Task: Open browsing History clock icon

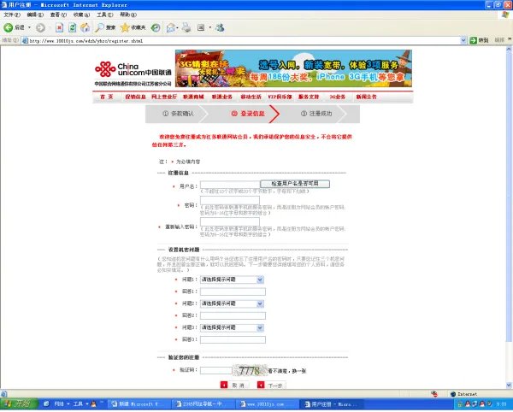Action: [156, 28]
